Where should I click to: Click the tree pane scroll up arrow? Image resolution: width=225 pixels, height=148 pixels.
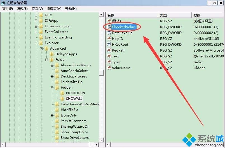(x=101, y=14)
